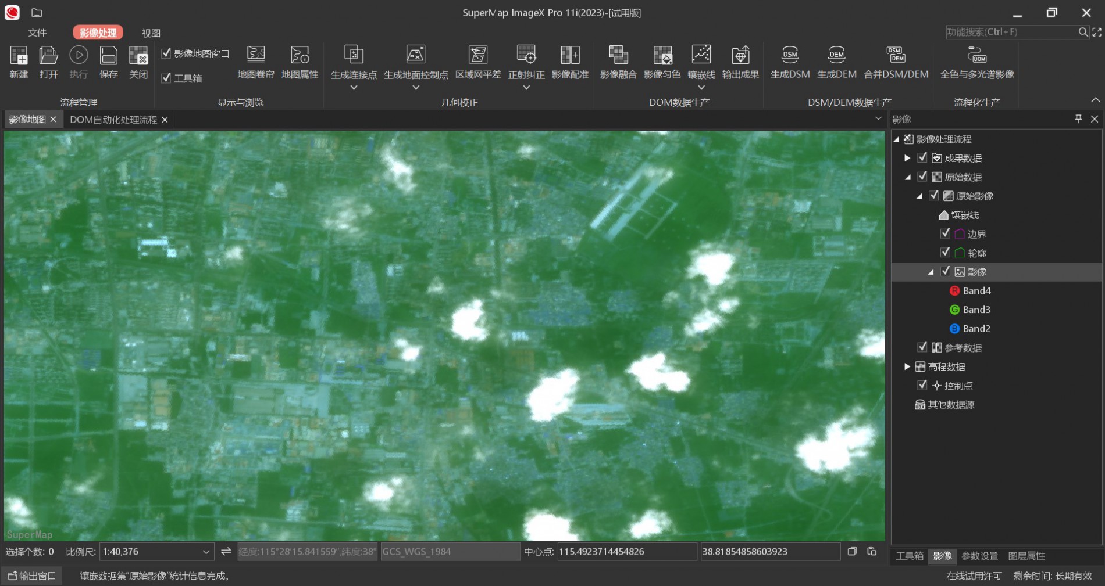The height and width of the screenshot is (586, 1105).
Task: Toggle 参考数据 layer checkbox
Action: (x=922, y=347)
